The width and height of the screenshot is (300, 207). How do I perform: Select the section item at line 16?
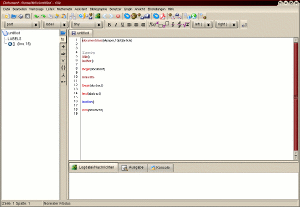[20, 44]
